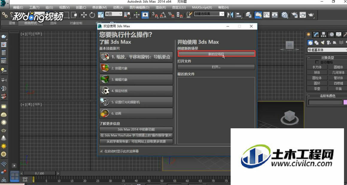Click the Open (打开...) file button
347x185 pixels.
(216, 67)
